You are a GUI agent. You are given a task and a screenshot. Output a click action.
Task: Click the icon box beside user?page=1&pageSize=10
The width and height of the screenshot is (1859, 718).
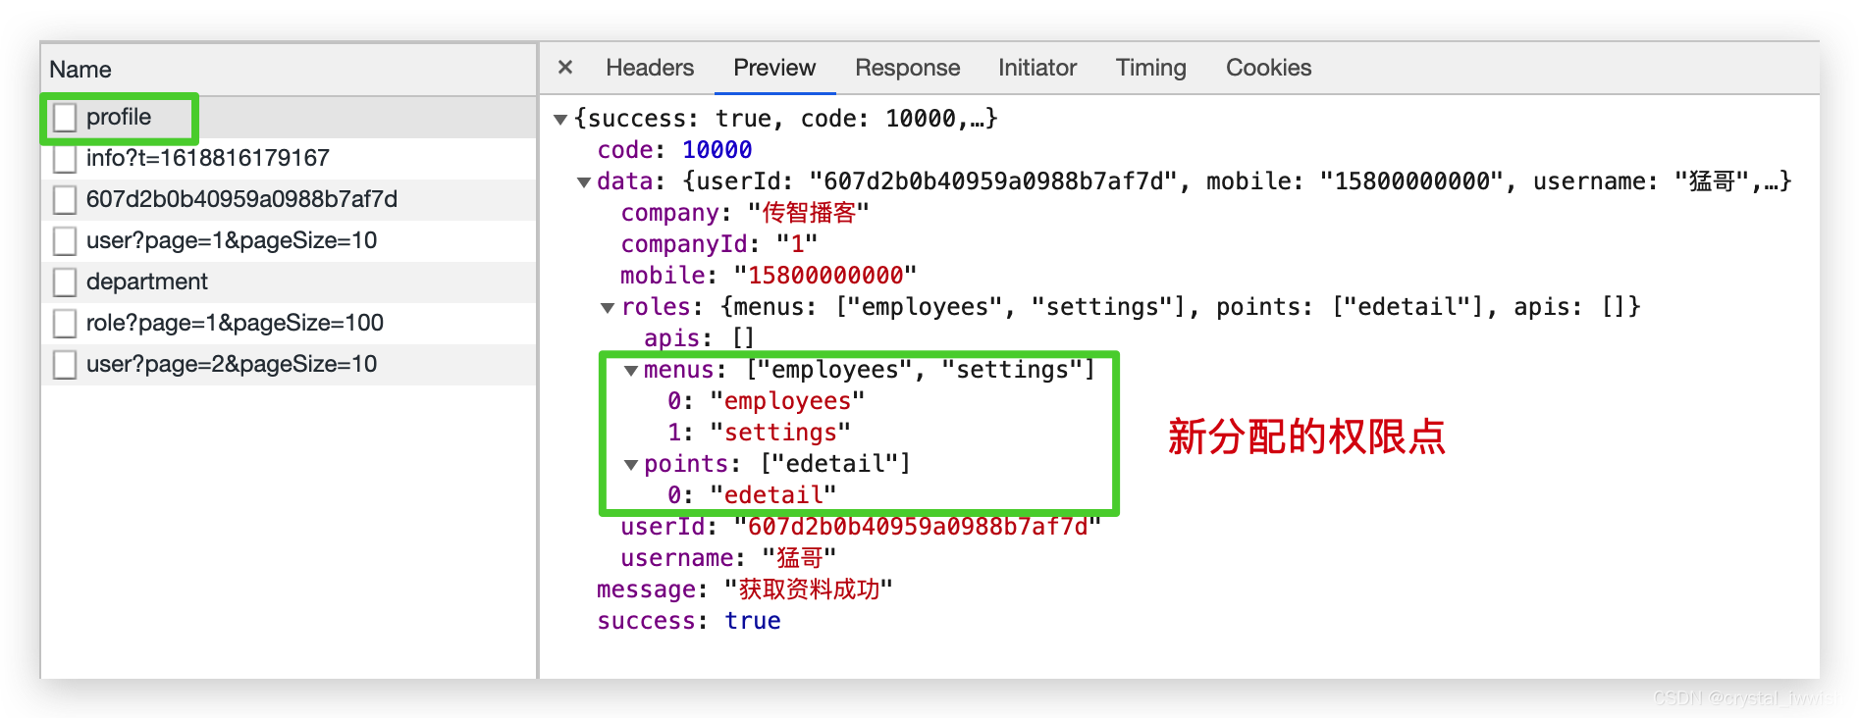click(65, 241)
